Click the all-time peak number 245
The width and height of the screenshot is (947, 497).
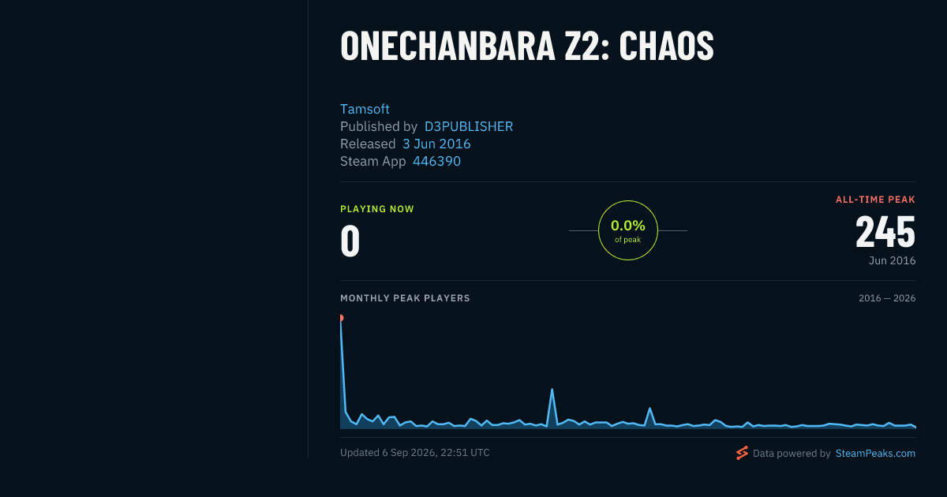pyautogui.click(x=885, y=232)
